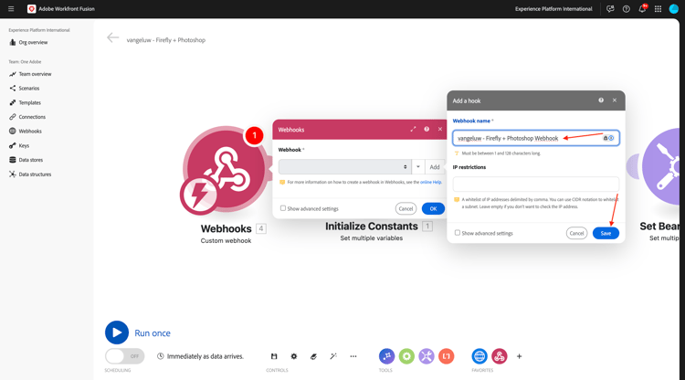Image resolution: width=685 pixels, height=380 pixels.
Task: Open the notes icon in controls
Action: [313, 356]
